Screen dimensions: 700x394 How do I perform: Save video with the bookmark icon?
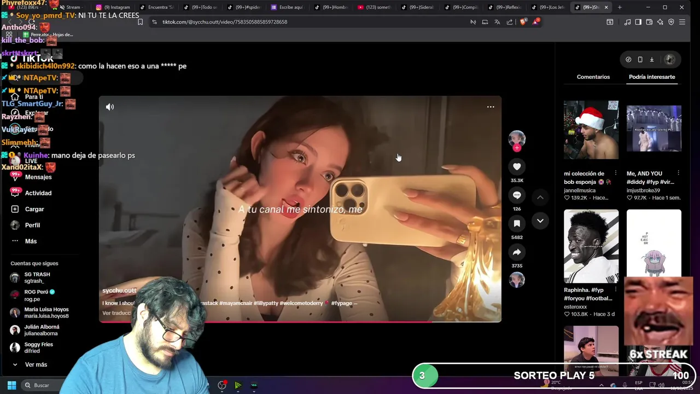[517, 223]
